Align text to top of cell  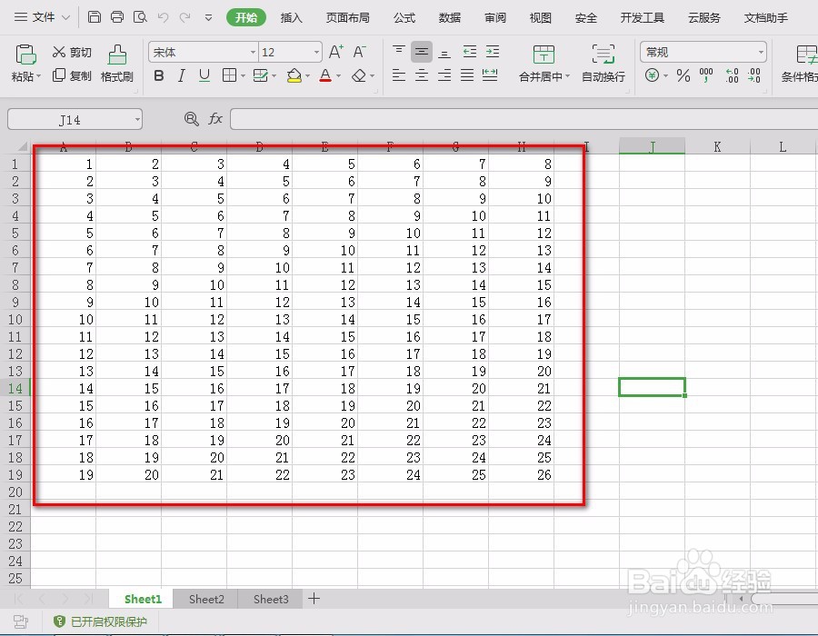click(399, 52)
